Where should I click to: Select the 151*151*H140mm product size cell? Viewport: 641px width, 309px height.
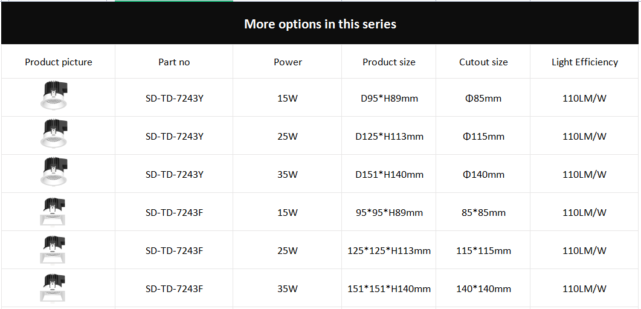389,288
